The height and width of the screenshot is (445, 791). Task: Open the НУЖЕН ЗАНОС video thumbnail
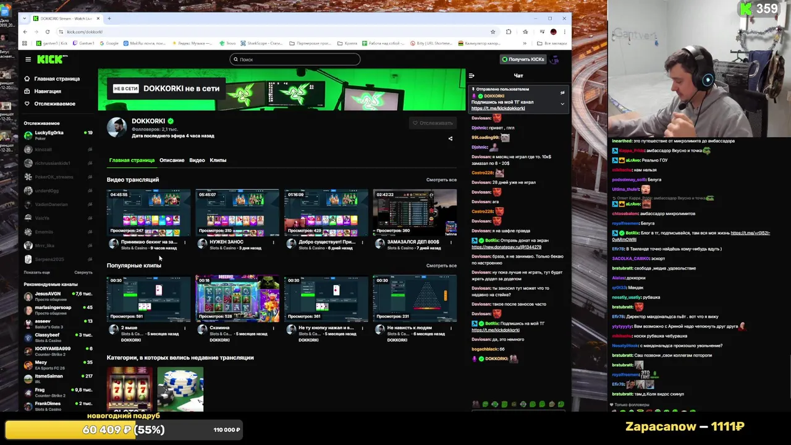[237, 213]
